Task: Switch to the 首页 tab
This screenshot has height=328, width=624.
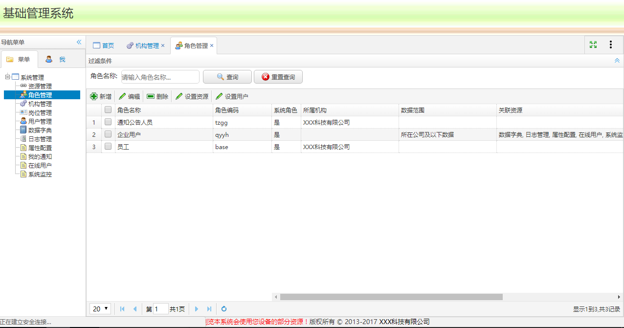Action: point(103,45)
